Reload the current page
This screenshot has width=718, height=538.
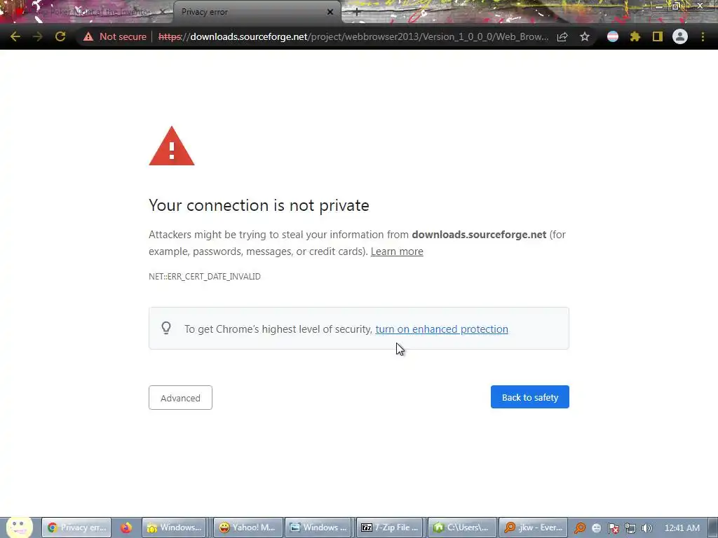pyautogui.click(x=60, y=36)
